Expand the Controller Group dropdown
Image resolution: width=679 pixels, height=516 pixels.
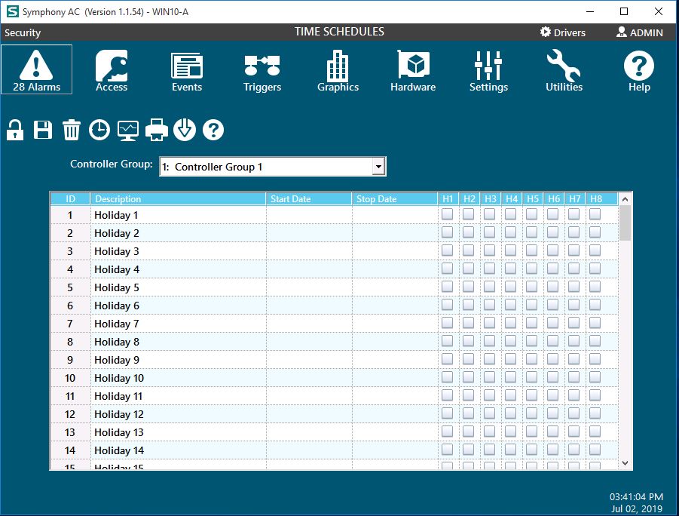(378, 167)
